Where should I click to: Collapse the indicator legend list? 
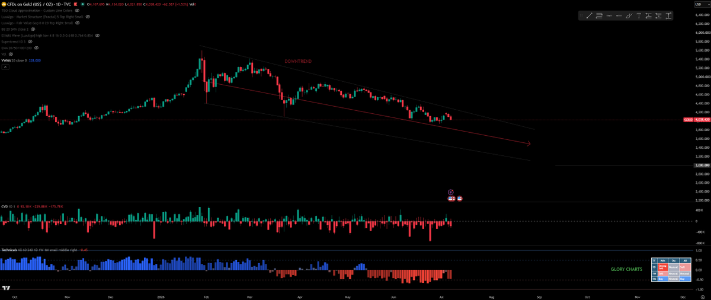5,67
